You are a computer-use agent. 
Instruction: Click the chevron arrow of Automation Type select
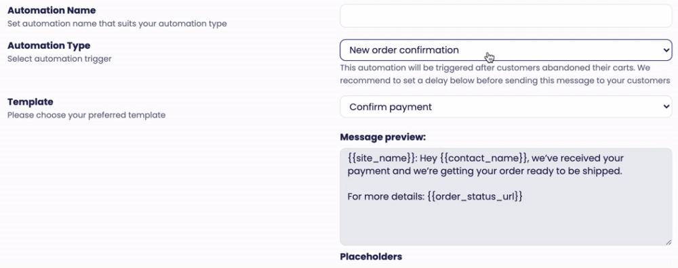(666, 50)
